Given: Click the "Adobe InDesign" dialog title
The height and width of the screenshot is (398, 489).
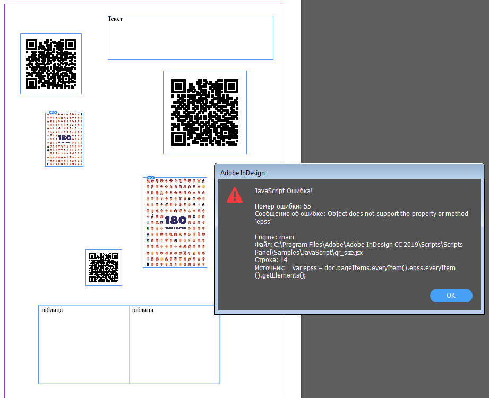Looking at the screenshot, I should 243,173.
